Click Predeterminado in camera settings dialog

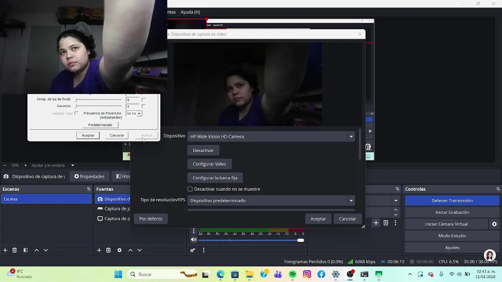[x=100, y=125]
